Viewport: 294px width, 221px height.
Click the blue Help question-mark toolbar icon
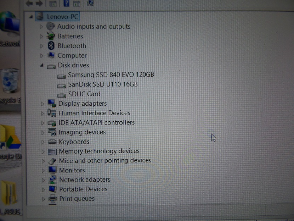[x=66, y=3]
